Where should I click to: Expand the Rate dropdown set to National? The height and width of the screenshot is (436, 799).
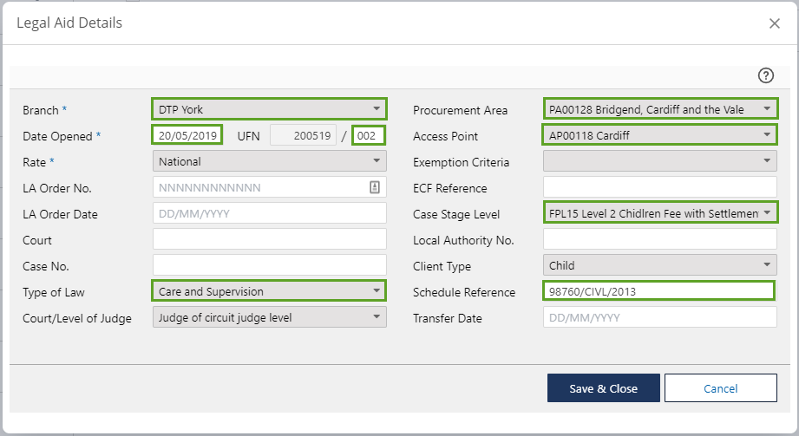click(269, 161)
